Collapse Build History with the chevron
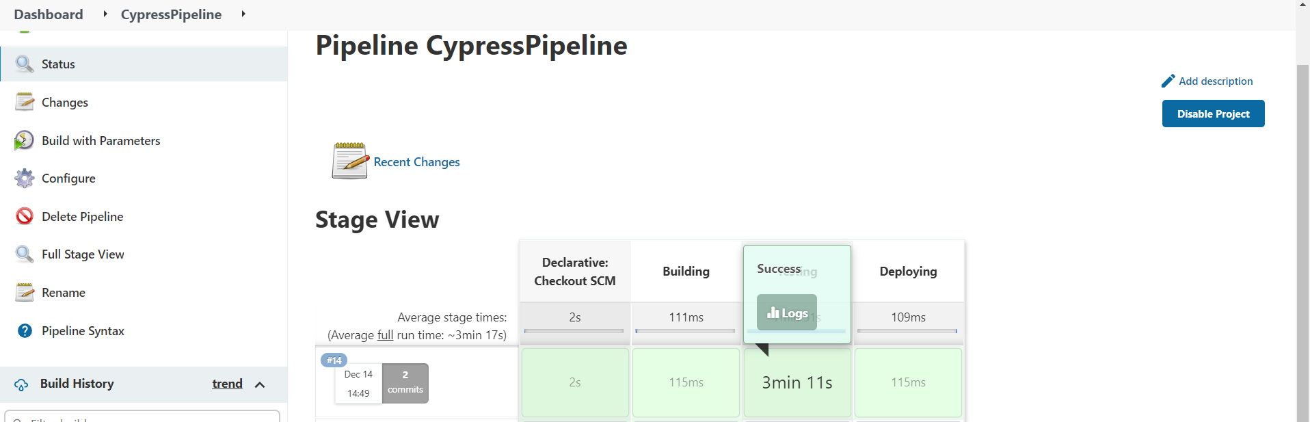1310x422 pixels. tap(260, 384)
